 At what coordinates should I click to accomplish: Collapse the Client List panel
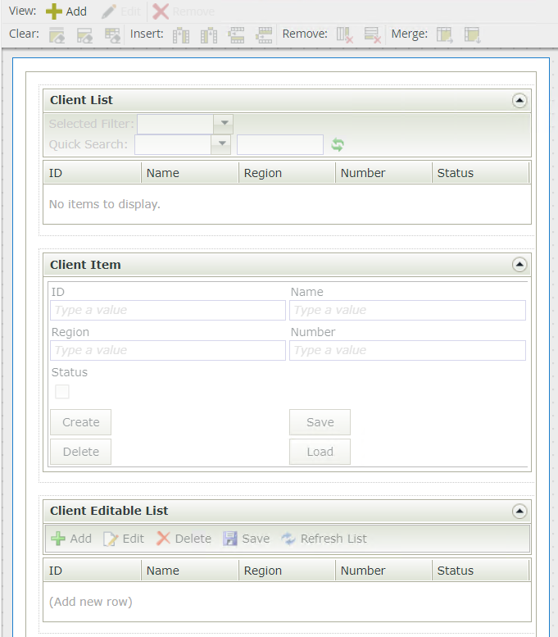click(519, 100)
